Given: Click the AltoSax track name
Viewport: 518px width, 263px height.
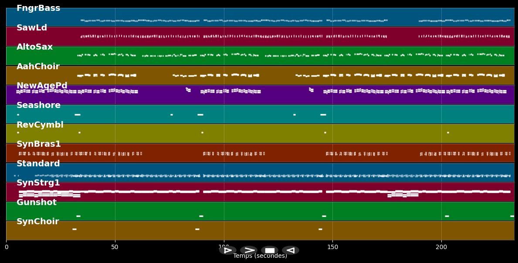Looking at the screenshot, I should [x=34, y=47].
